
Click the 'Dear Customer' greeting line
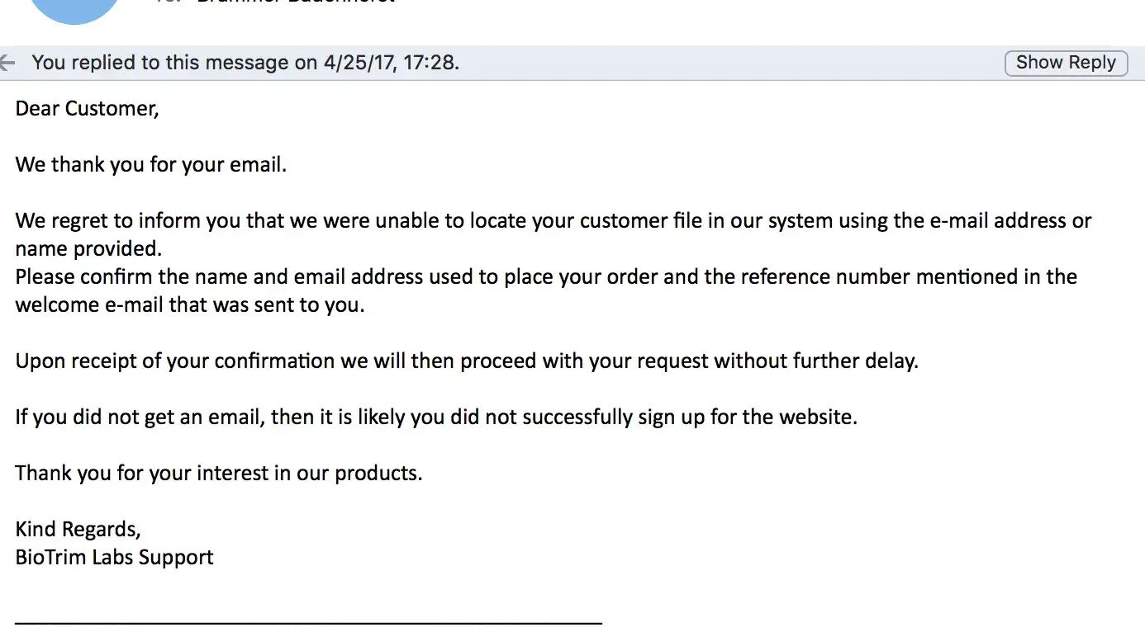tap(87, 108)
